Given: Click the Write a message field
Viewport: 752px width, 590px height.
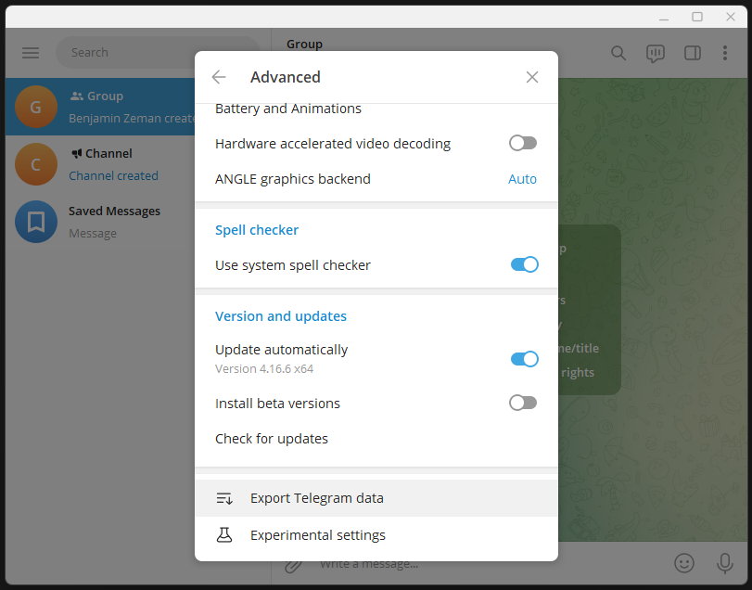Looking at the screenshot, I should [x=417, y=563].
